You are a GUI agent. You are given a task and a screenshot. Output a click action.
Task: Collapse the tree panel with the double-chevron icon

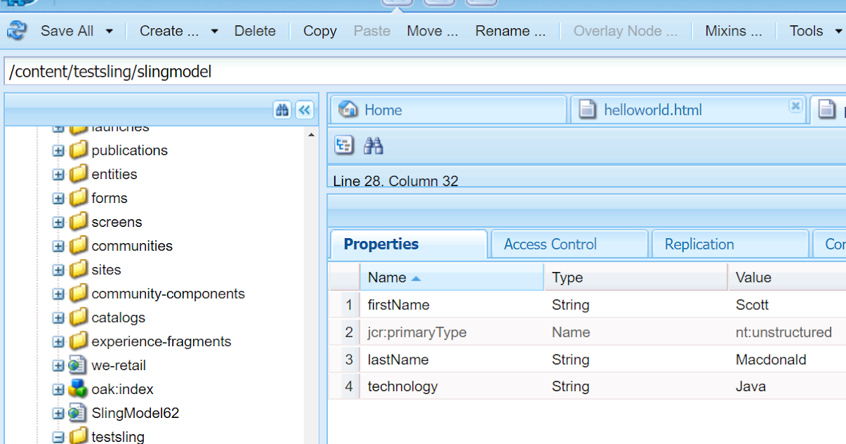[304, 110]
